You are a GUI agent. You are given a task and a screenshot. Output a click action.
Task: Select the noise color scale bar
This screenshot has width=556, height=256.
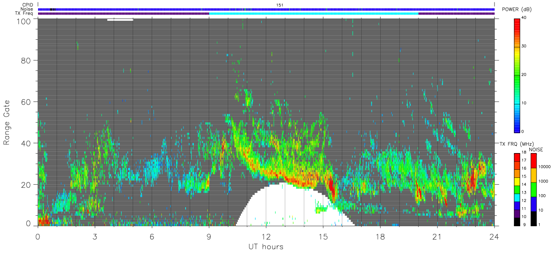coord(533,190)
